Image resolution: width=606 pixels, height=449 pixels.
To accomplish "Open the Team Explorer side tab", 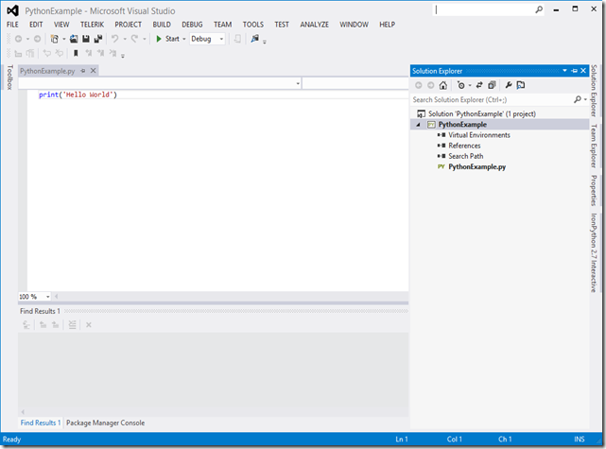I will click(594, 146).
